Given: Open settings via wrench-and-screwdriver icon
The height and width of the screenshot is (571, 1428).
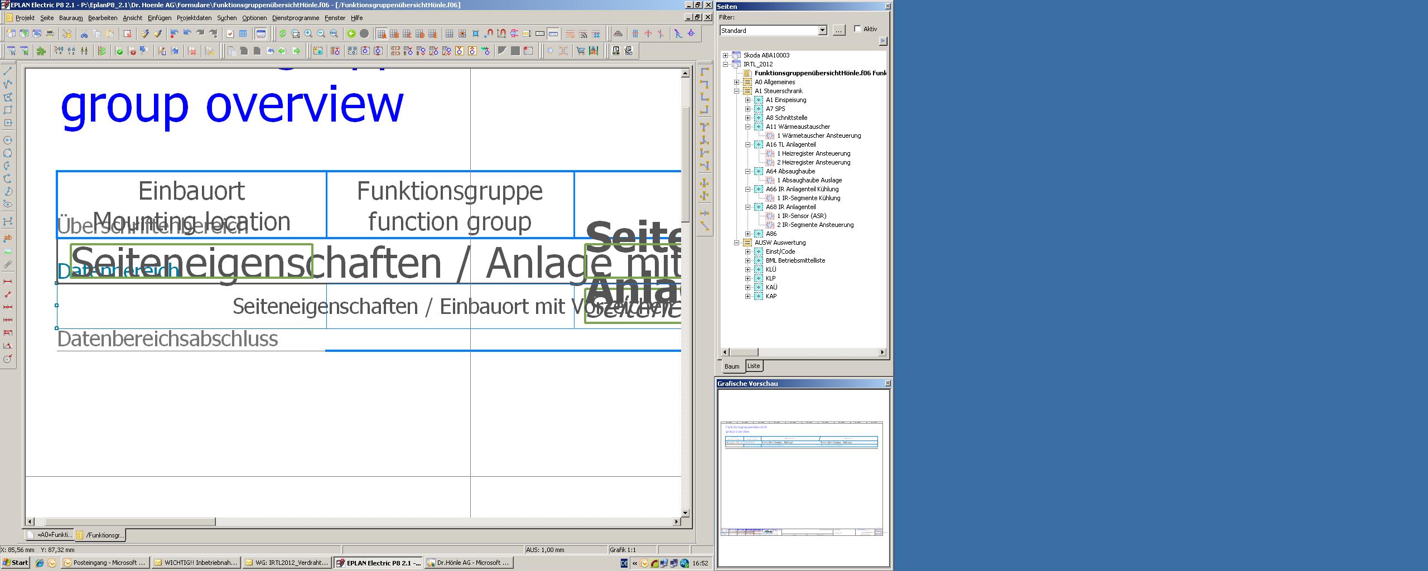Looking at the screenshot, I should point(67,33).
